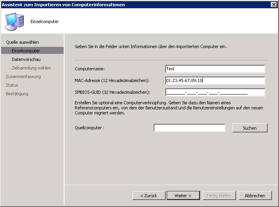
Task: Focus the MAC-Adresse input field
Action: tap(215, 80)
